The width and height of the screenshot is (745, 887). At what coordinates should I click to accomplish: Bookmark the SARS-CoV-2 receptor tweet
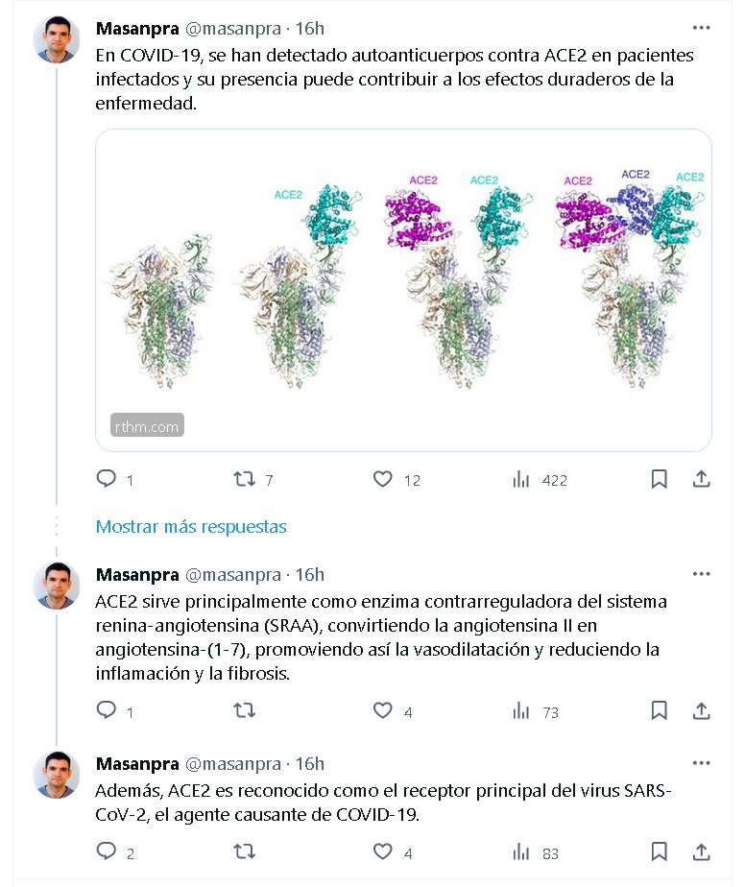click(x=660, y=851)
